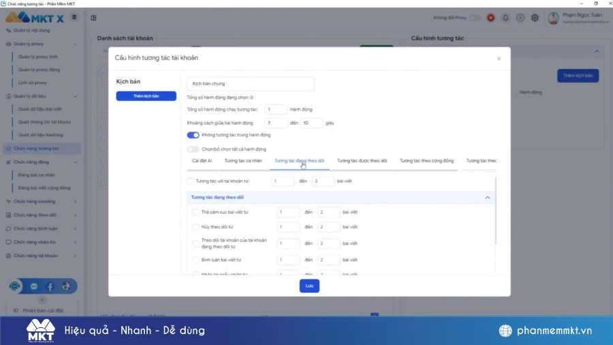Check the Hủy theo dõi từ checkbox
The width and height of the screenshot is (613, 345).
[196, 226]
